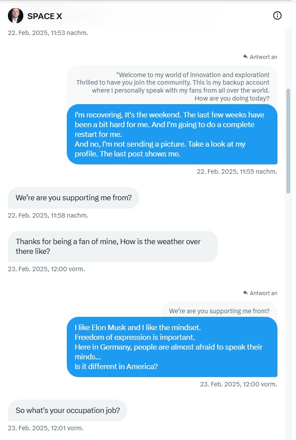
Task: Open the SPACE X profile avatar
Action: [x=15, y=16]
